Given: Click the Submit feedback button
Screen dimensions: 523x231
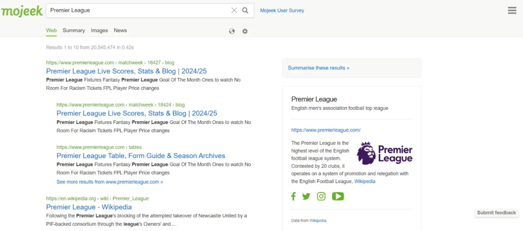Looking at the screenshot, I should click(496, 213).
